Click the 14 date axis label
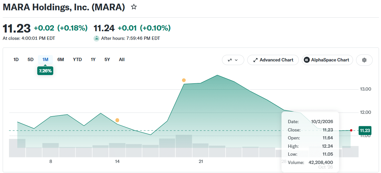Viewport: 381px width, 173px height. pos(117,161)
